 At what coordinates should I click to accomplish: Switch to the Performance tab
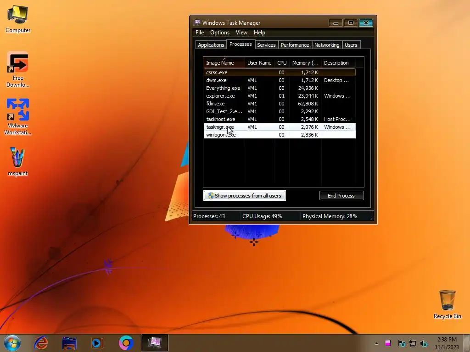(295, 45)
